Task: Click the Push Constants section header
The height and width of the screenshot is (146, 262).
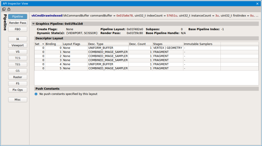Action: point(146,89)
